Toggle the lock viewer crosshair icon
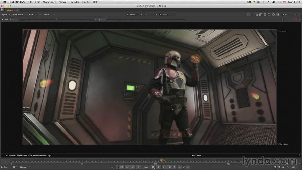The image size is (302, 170). pos(273,14)
